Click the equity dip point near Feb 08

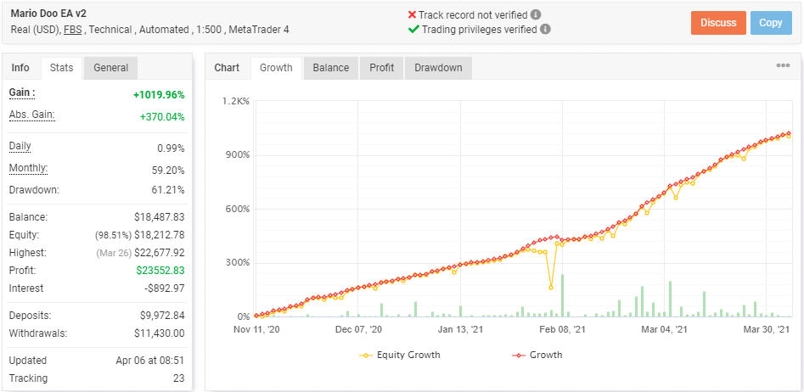tap(551, 287)
